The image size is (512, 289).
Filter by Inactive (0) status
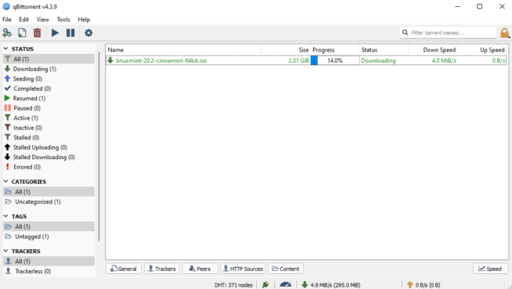coord(49,128)
